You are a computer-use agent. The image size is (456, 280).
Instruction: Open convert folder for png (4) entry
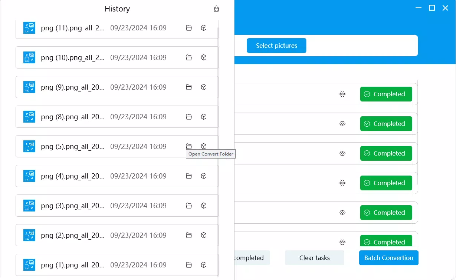pyautogui.click(x=189, y=176)
